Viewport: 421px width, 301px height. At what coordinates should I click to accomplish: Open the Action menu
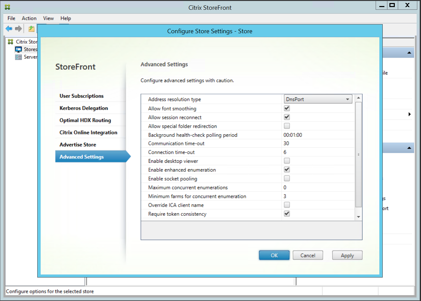pyautogui.click(x=29, y=18)
